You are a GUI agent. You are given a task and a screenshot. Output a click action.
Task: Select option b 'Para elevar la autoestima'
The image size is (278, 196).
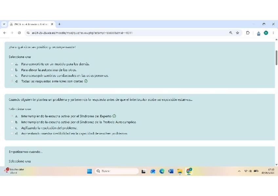point(12,69)
